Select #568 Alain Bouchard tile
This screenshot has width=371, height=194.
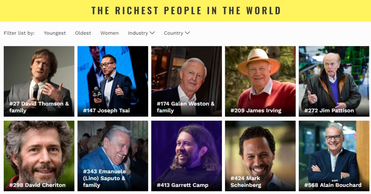tap(334, 156)
